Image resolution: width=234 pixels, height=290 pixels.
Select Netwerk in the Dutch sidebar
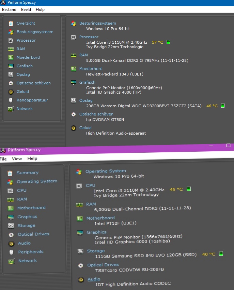click(x=25, y=109)
